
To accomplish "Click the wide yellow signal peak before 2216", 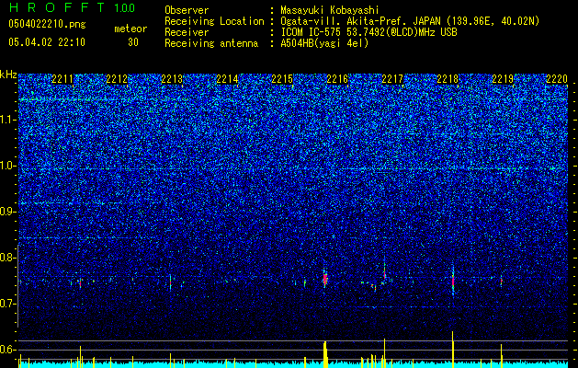I will click(x=325, y=354).
